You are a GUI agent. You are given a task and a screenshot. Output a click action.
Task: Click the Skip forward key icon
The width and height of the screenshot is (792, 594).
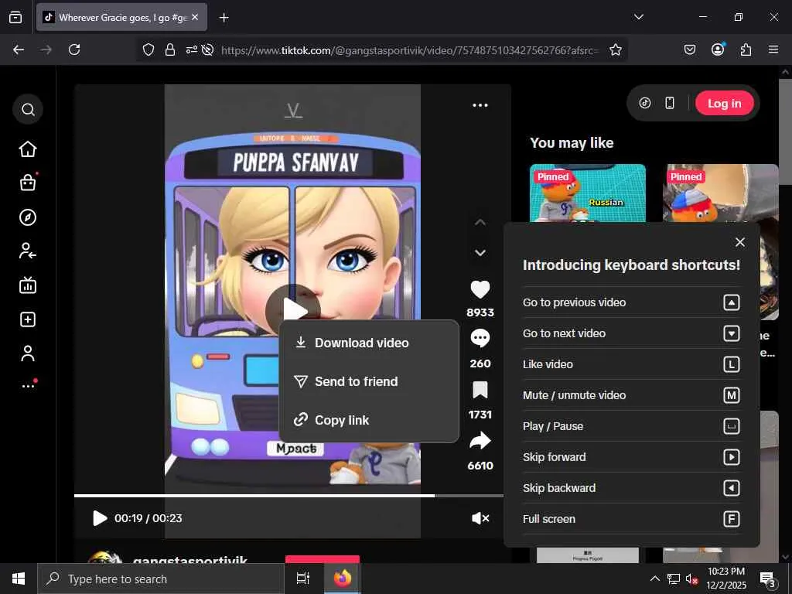coord(732,457)
